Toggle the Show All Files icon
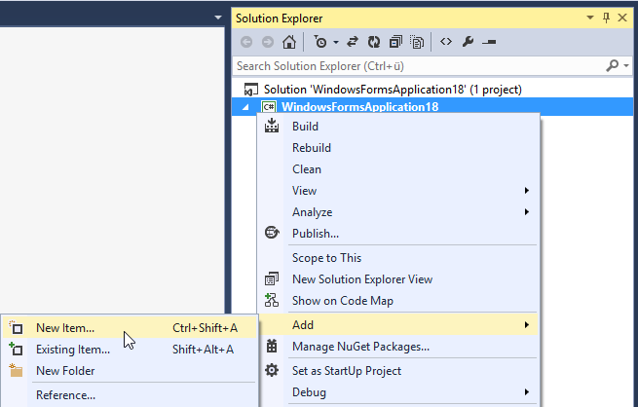Screen dimensions: 638x407 point(417,42)
